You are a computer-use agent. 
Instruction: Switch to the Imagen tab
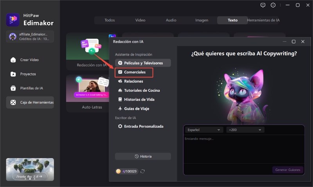pyautogui.click(x=201, y=20)
